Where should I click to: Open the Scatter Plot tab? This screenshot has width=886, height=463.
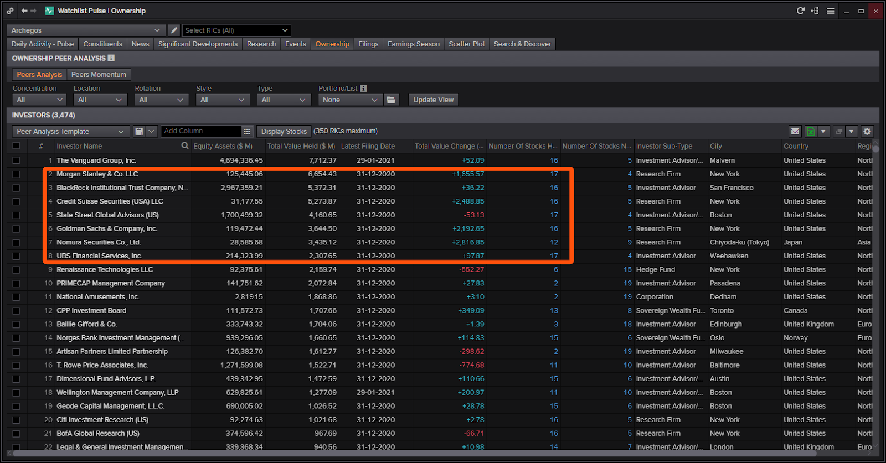pyautogui.click(x=466, y=44)
